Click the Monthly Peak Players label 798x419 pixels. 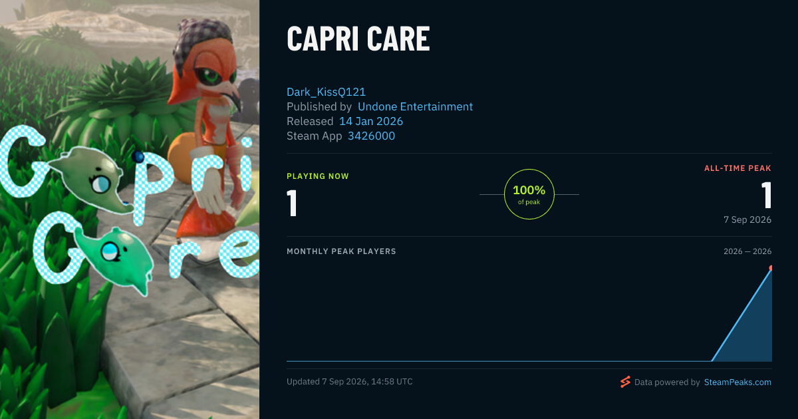pyautogui.click(x=341, y=251)
